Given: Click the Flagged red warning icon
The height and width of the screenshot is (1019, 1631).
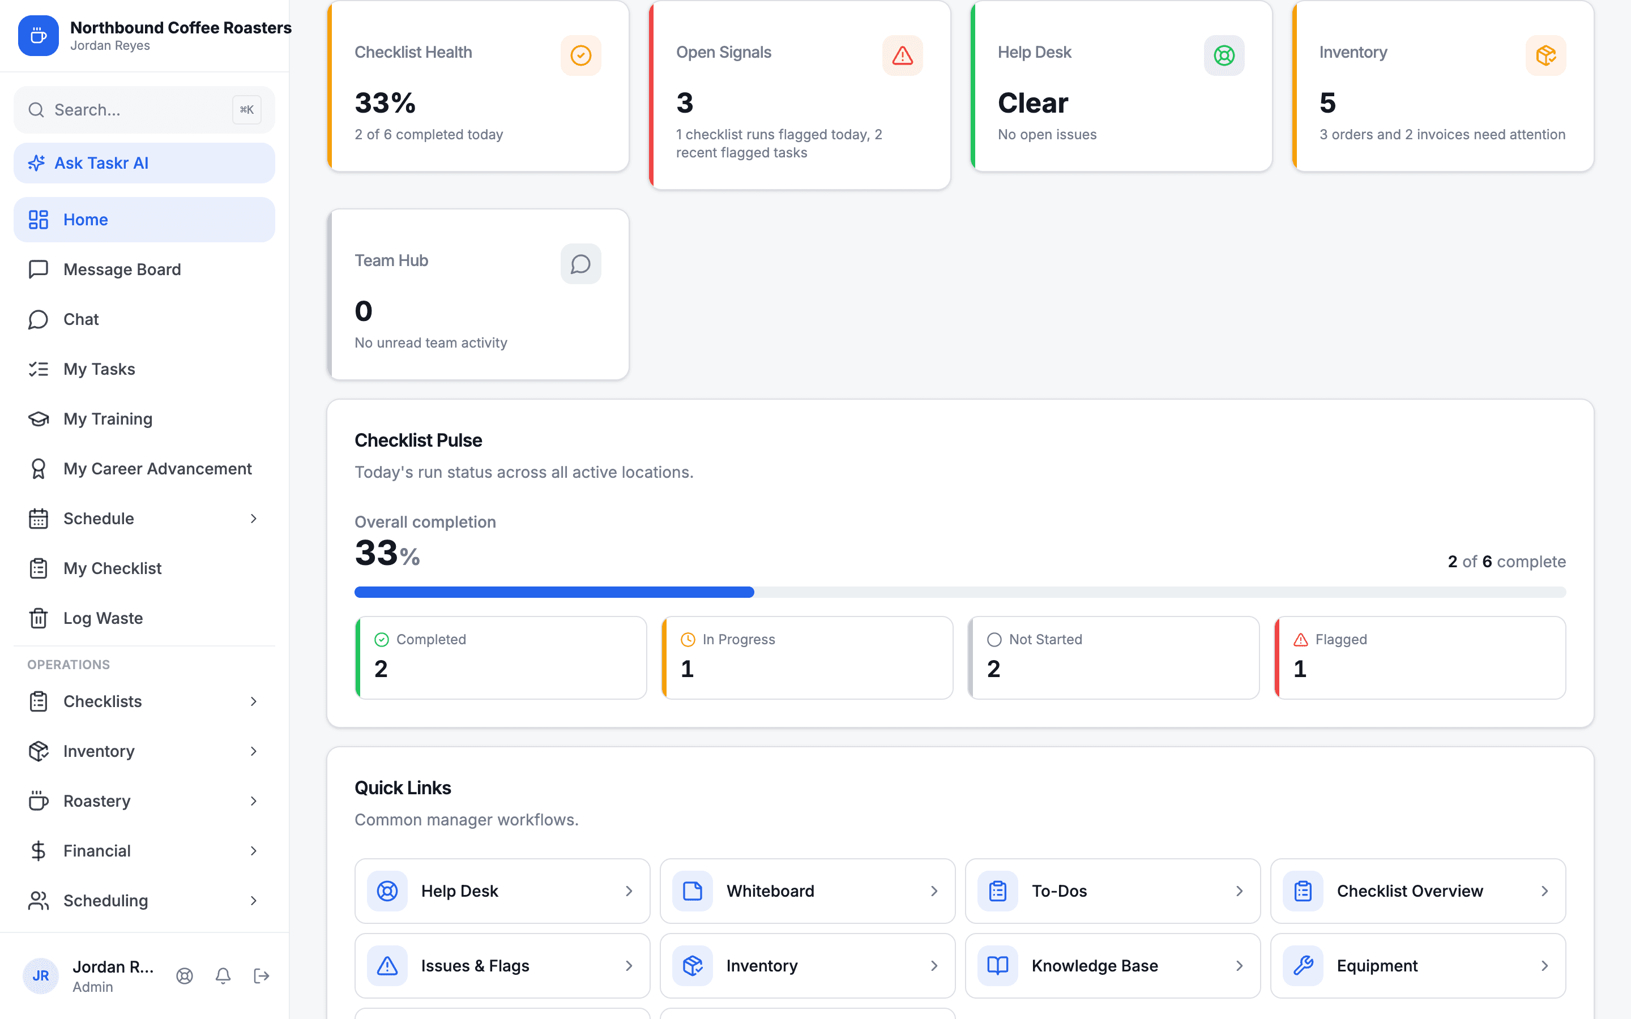Looking at the screenshot, I should [x=1301, y=640].
